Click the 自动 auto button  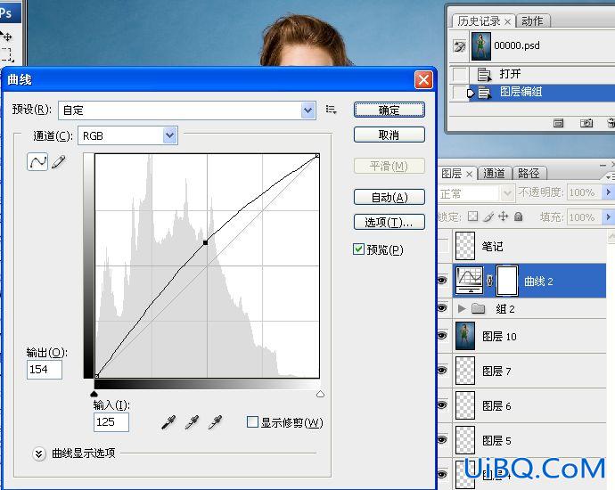tap(389, 197)
